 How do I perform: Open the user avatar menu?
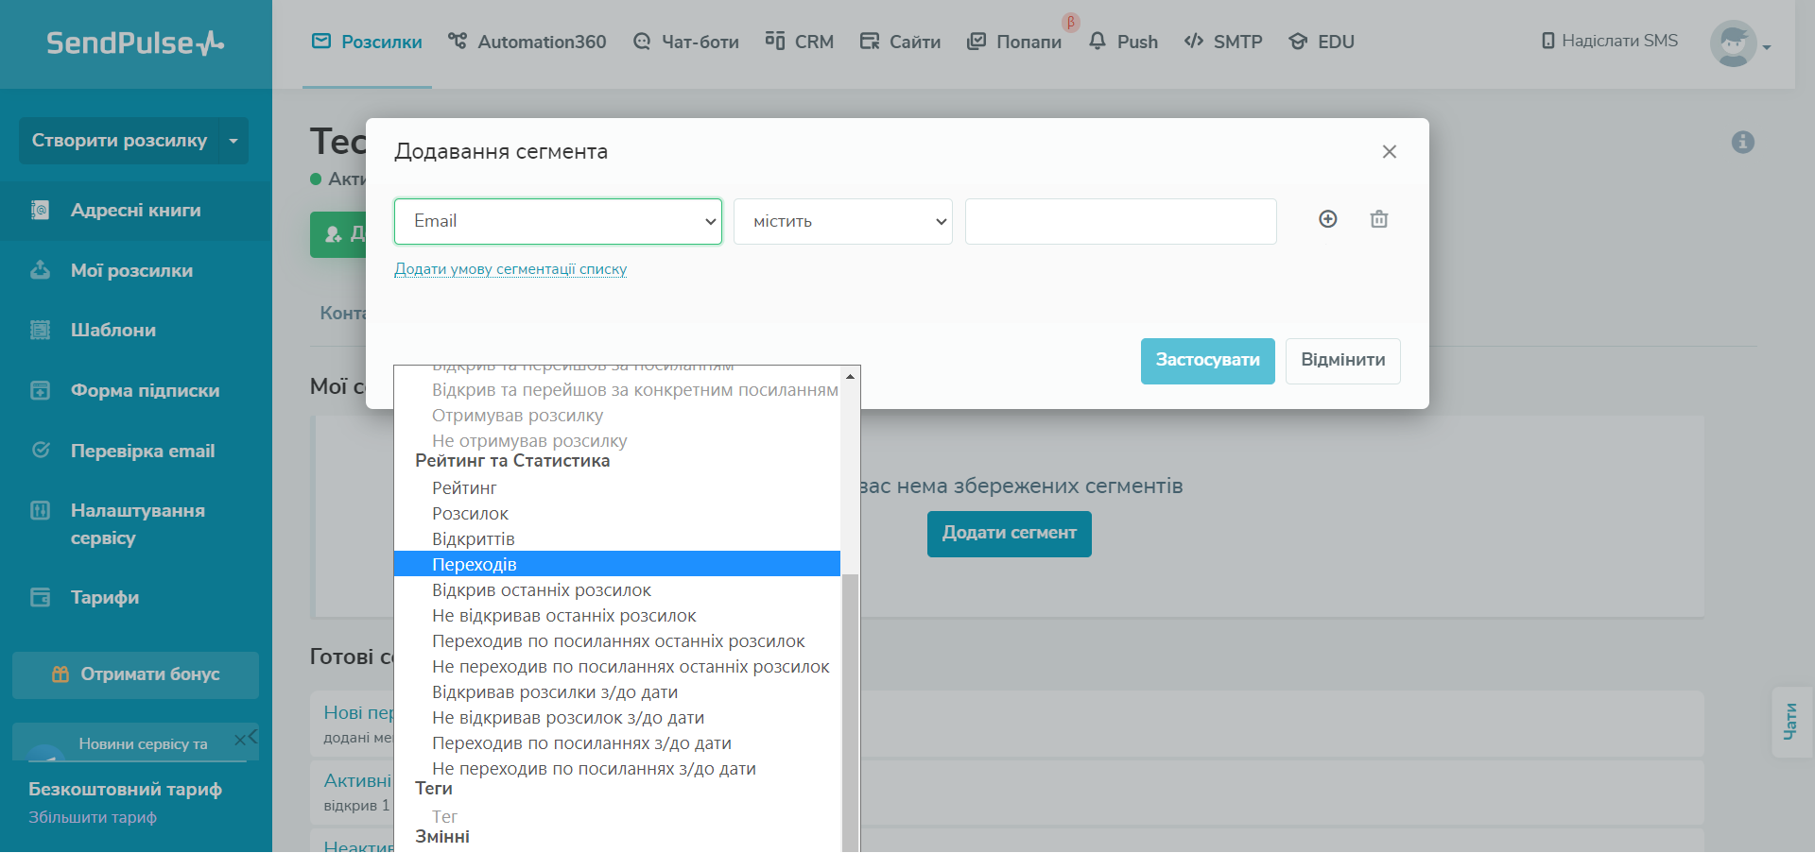tap(1734, 43)
